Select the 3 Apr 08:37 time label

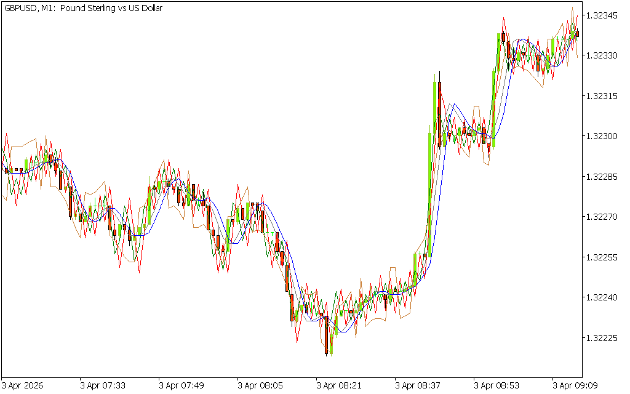tap(418, 385)
